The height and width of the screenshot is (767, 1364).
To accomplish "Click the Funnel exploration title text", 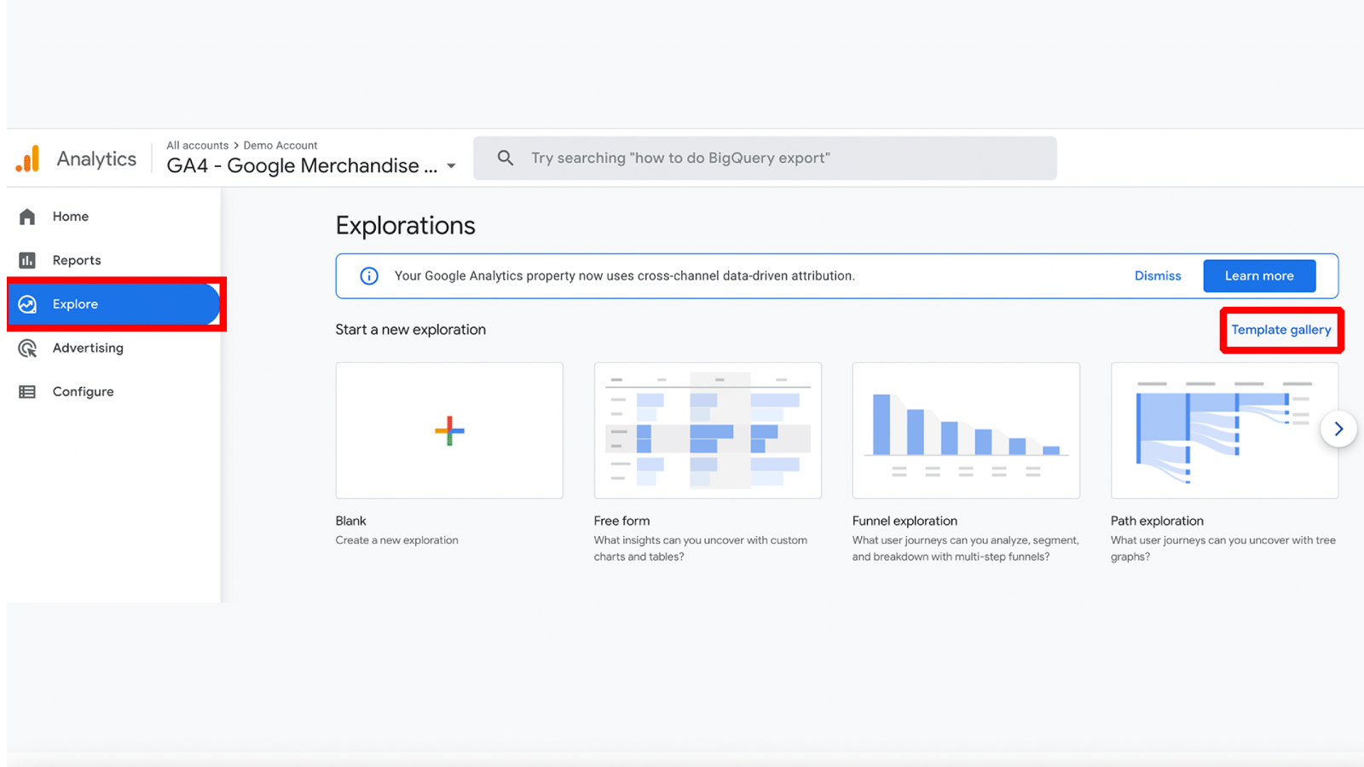I will (x=905, y=521).
